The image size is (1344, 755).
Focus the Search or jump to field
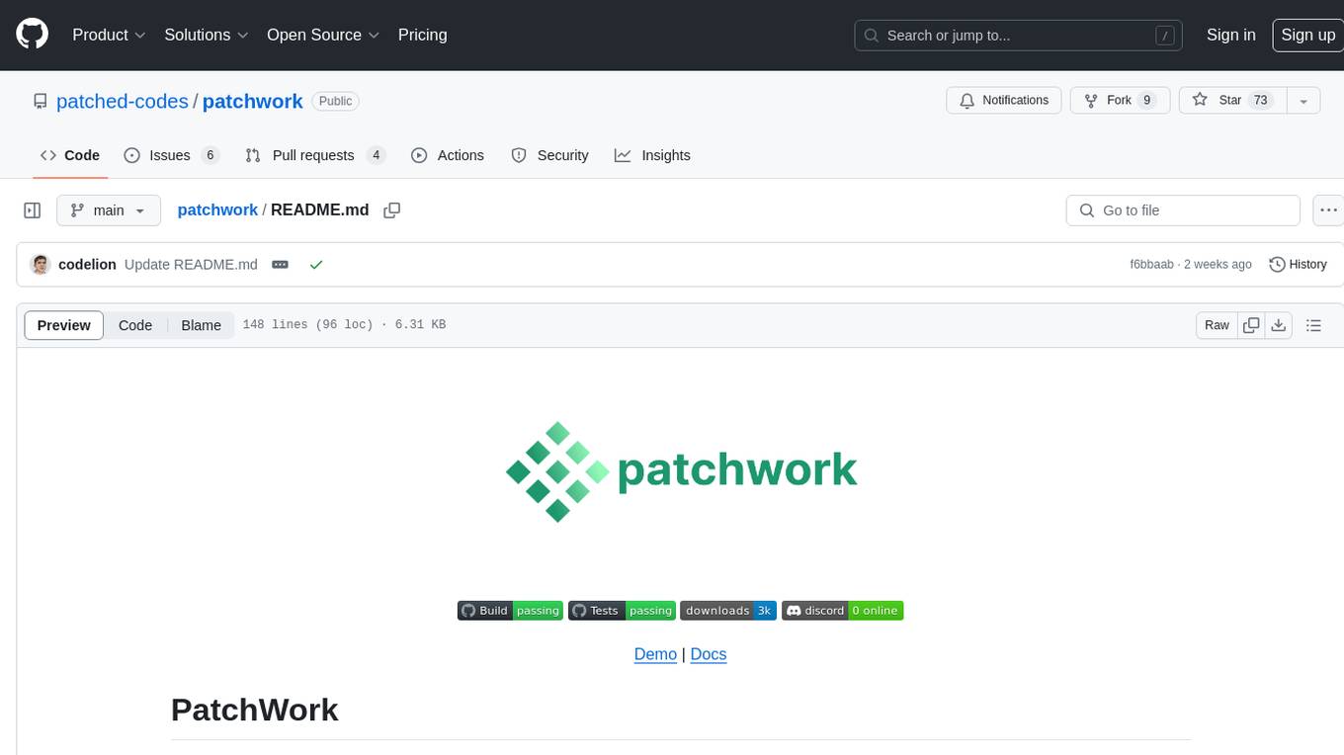(1020, 36)
